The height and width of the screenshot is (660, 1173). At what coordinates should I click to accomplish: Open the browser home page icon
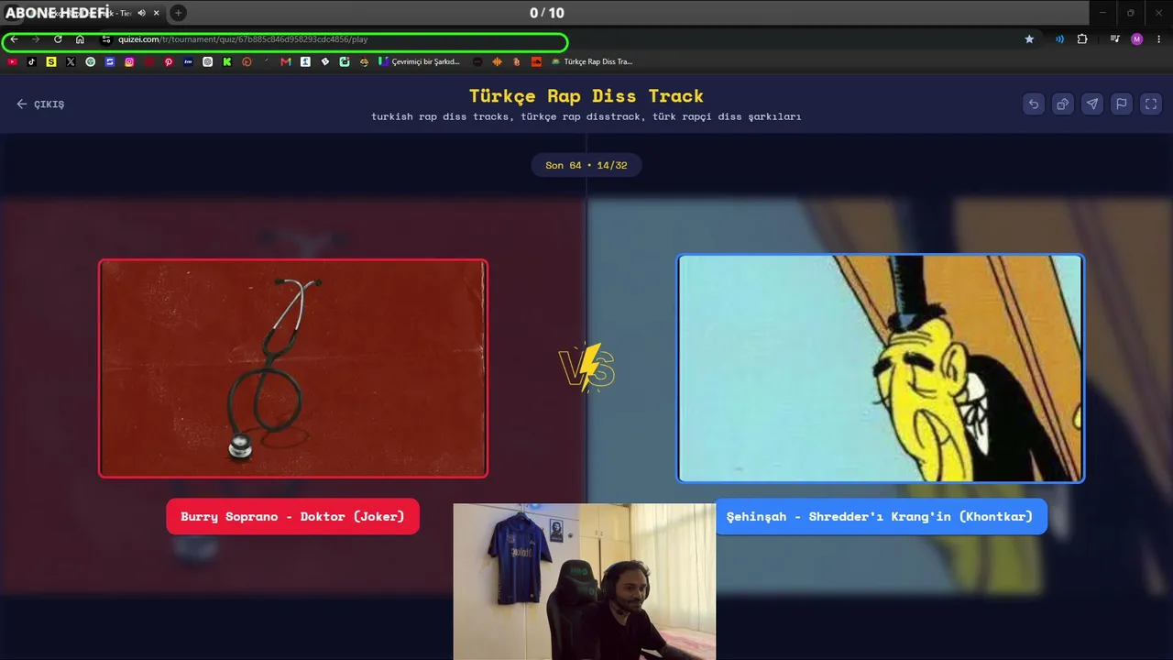pos(80,39)
